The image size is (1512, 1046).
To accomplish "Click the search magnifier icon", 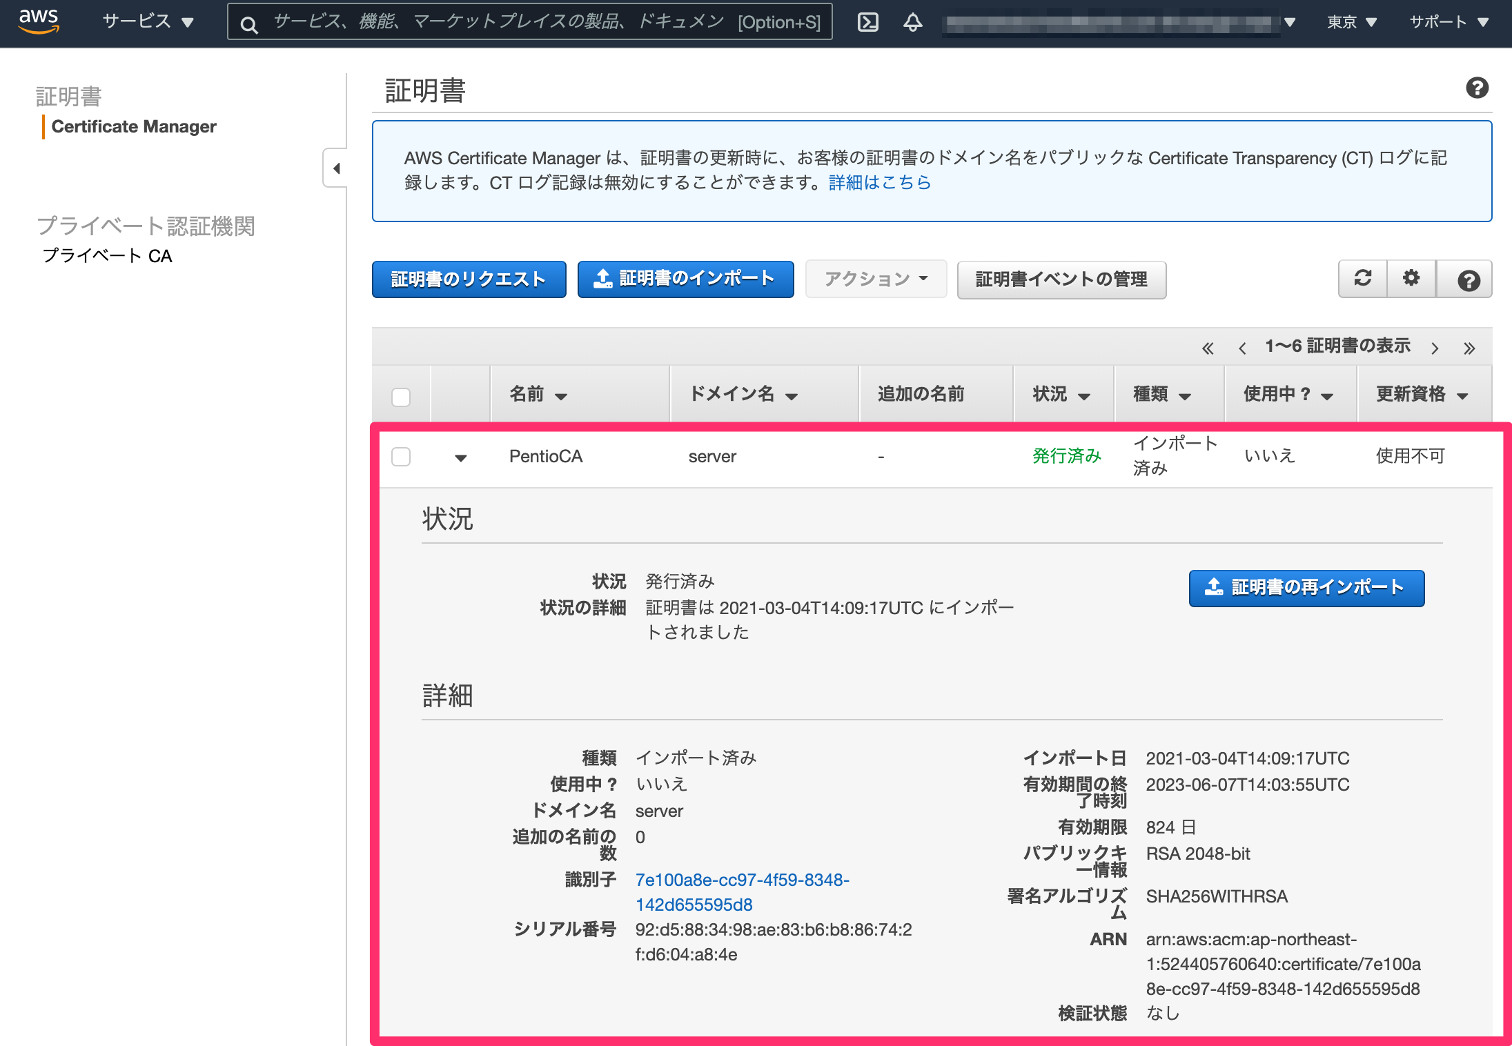I will [249, 25].
